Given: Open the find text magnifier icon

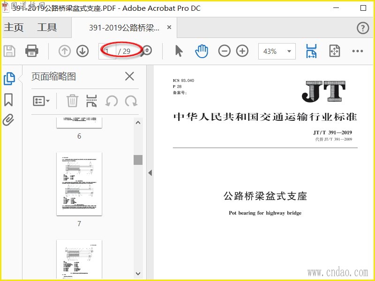Looking at the screenshot, I should click(146, 51).
